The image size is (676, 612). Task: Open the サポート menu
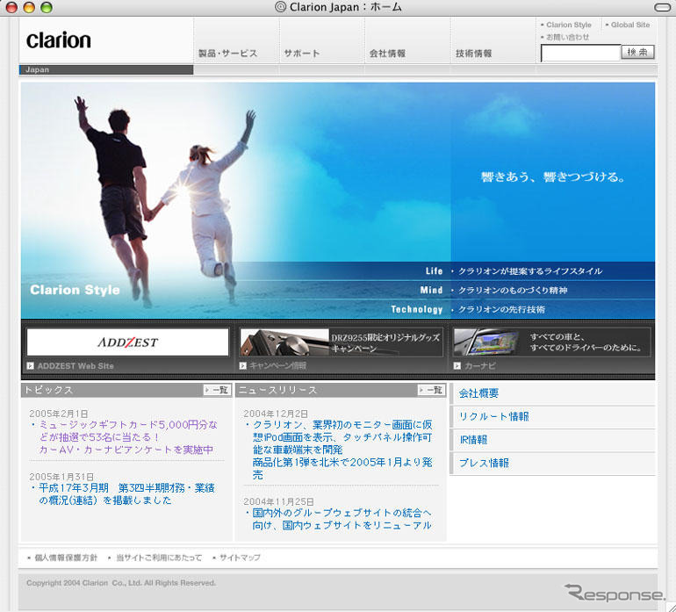click(x=302, y=54)
